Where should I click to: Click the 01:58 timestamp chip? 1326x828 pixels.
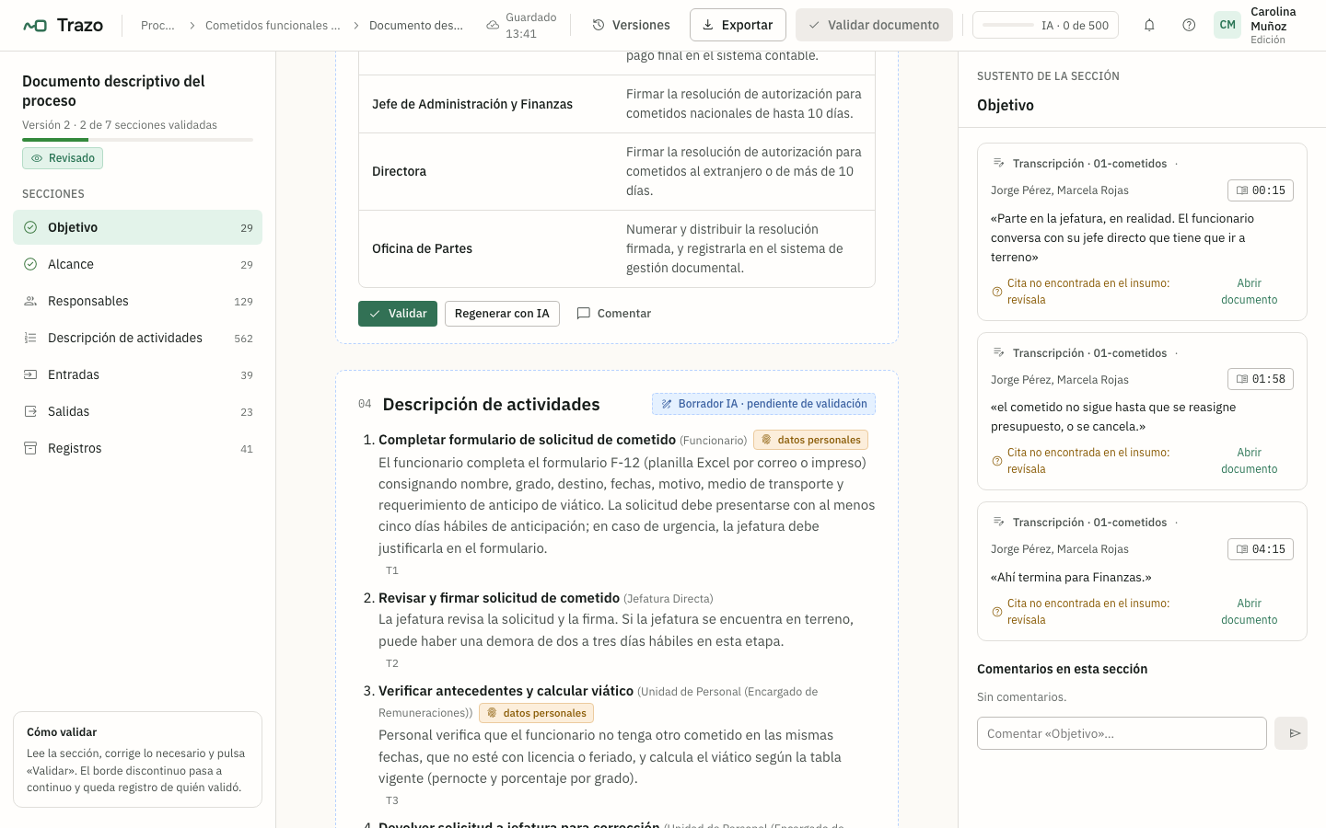tap(1261, 379)
